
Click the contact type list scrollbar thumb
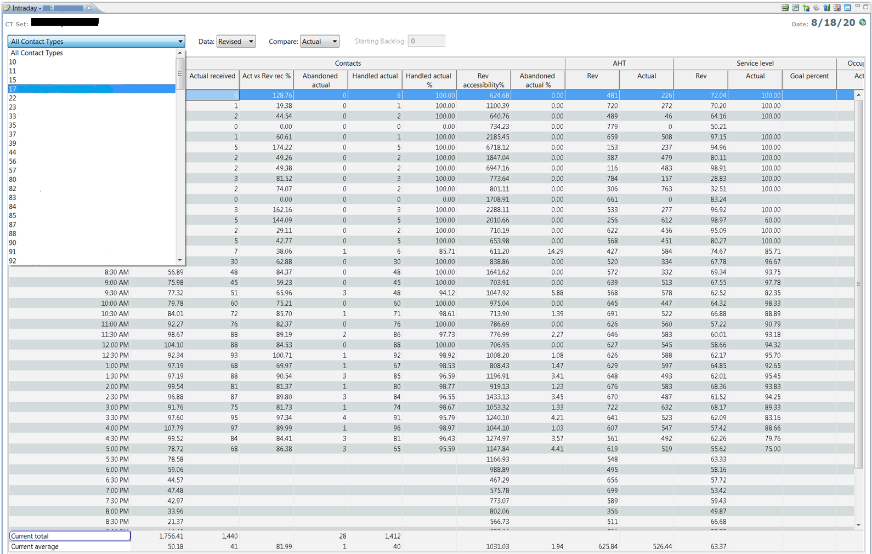click(x=180, y=73)
